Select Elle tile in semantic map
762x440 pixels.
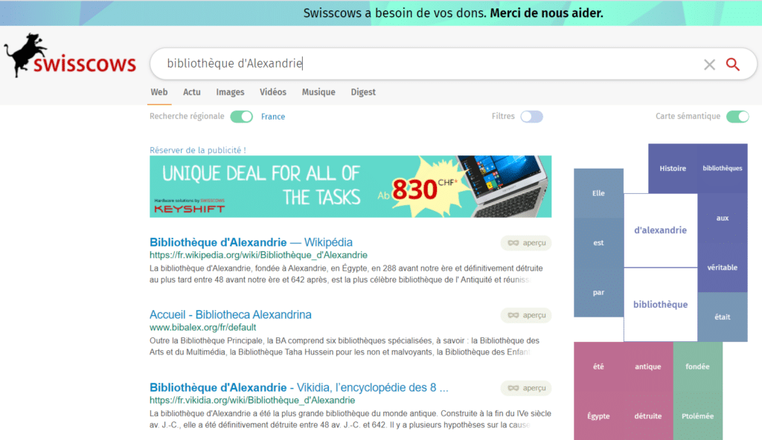point(598,193)
